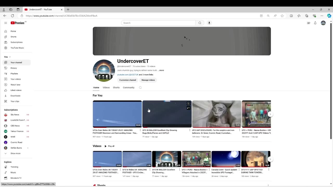Open the Shorts section options menu
Viewport: 333px width, 187px height.
point(268,185)
